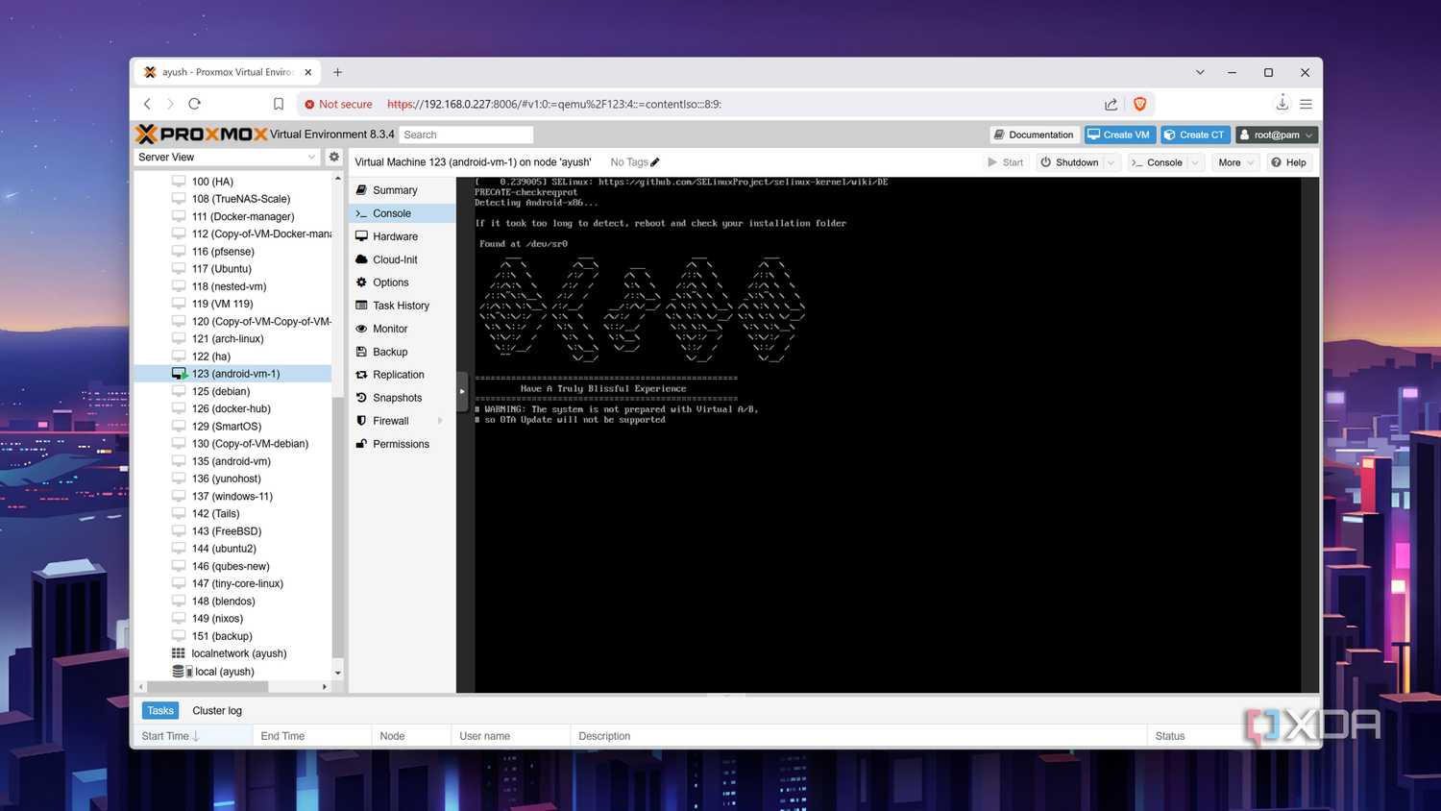Click the Create CT button

(x=1195, y=135)
